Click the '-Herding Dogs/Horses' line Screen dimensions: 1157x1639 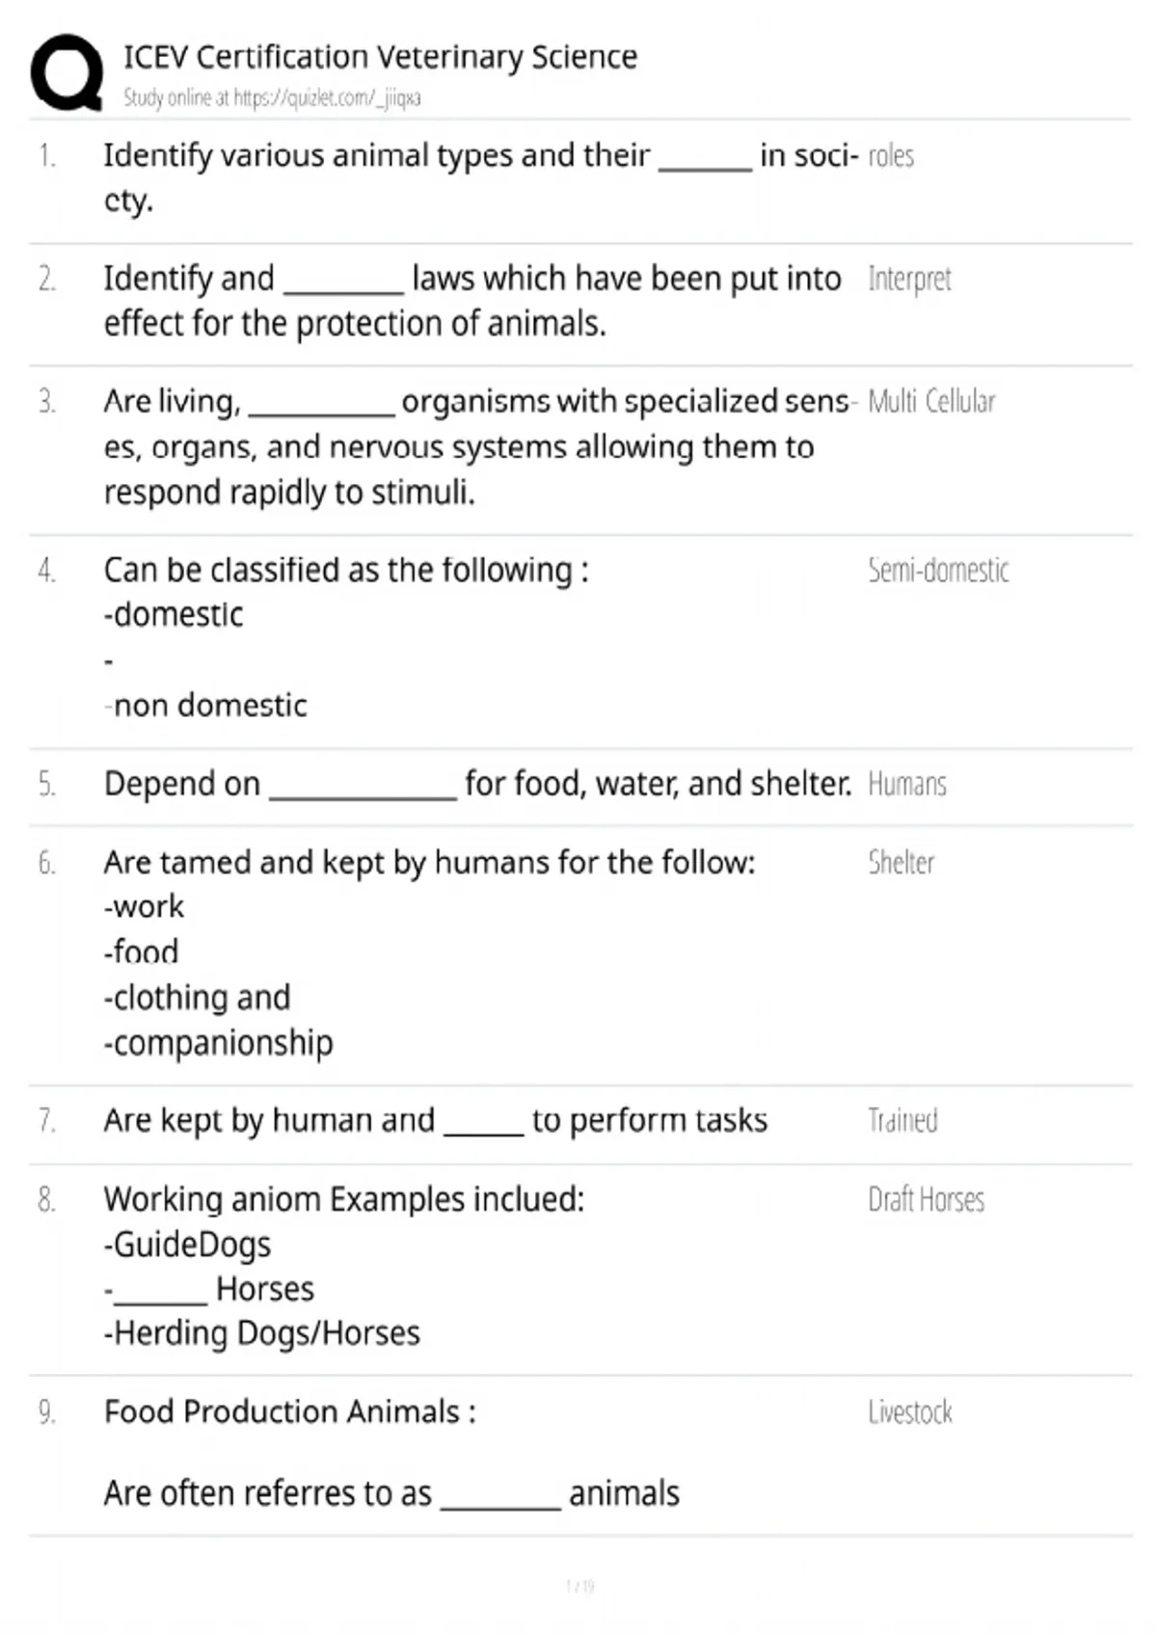point(262,1333)
